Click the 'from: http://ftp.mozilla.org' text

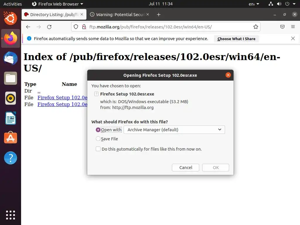coord(127,108)
